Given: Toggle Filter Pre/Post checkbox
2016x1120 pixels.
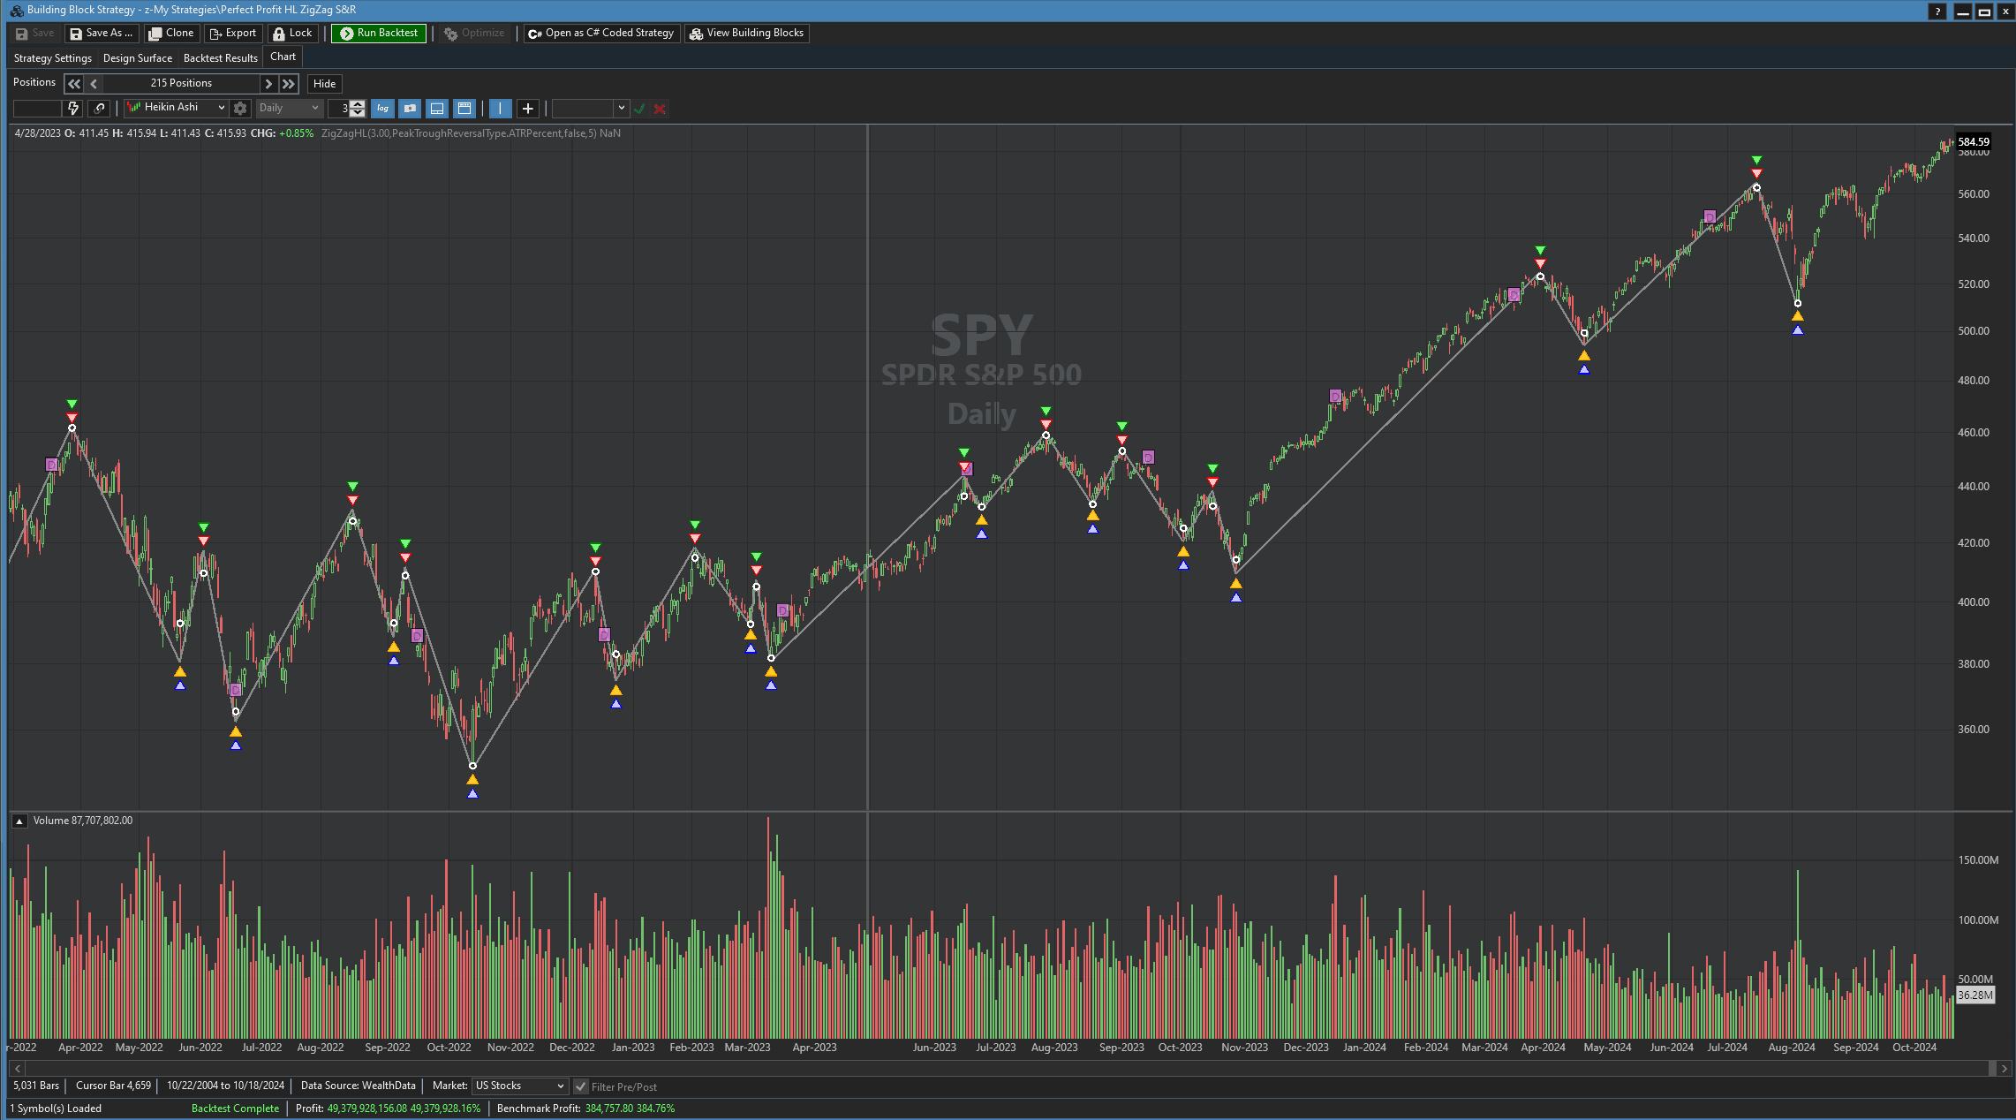Looking at the screenshot, I should [581, 1086].
